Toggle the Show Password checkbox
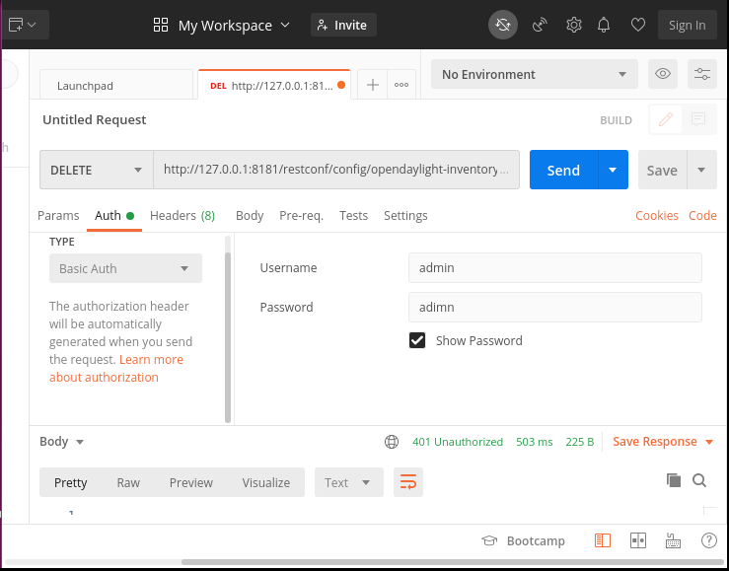The image size is (729, 571). [x=417, y=340]
